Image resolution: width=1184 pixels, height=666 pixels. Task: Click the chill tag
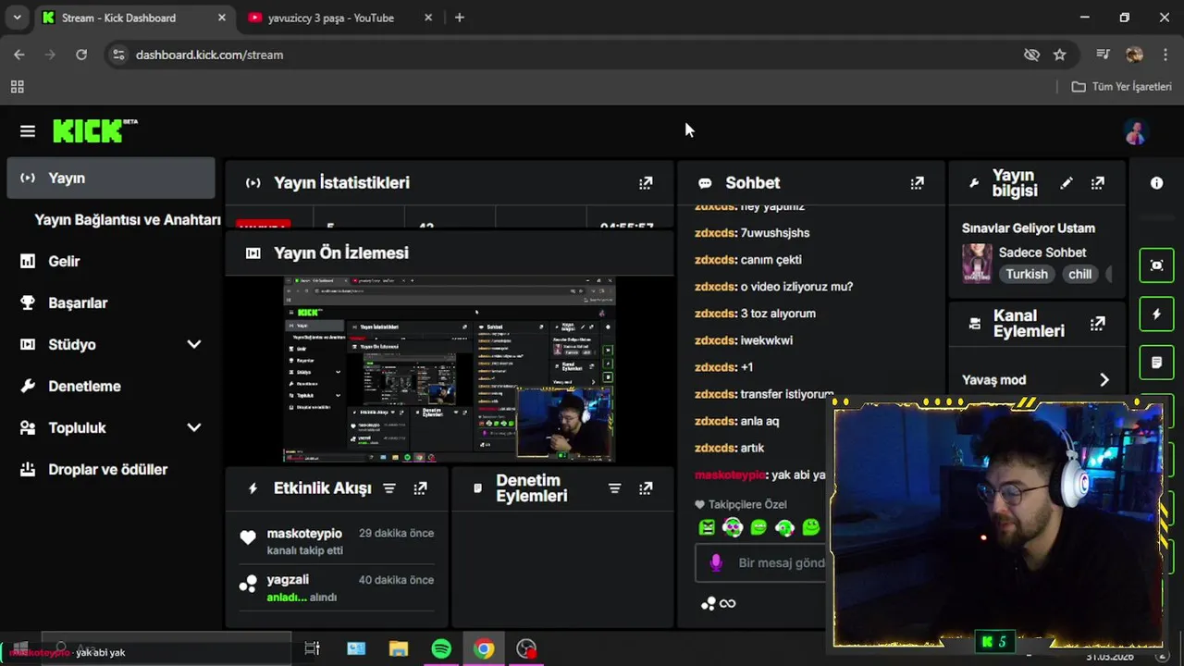(1079, 274)
